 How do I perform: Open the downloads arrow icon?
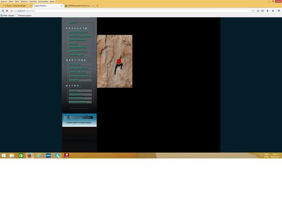(x=267, y=11)
